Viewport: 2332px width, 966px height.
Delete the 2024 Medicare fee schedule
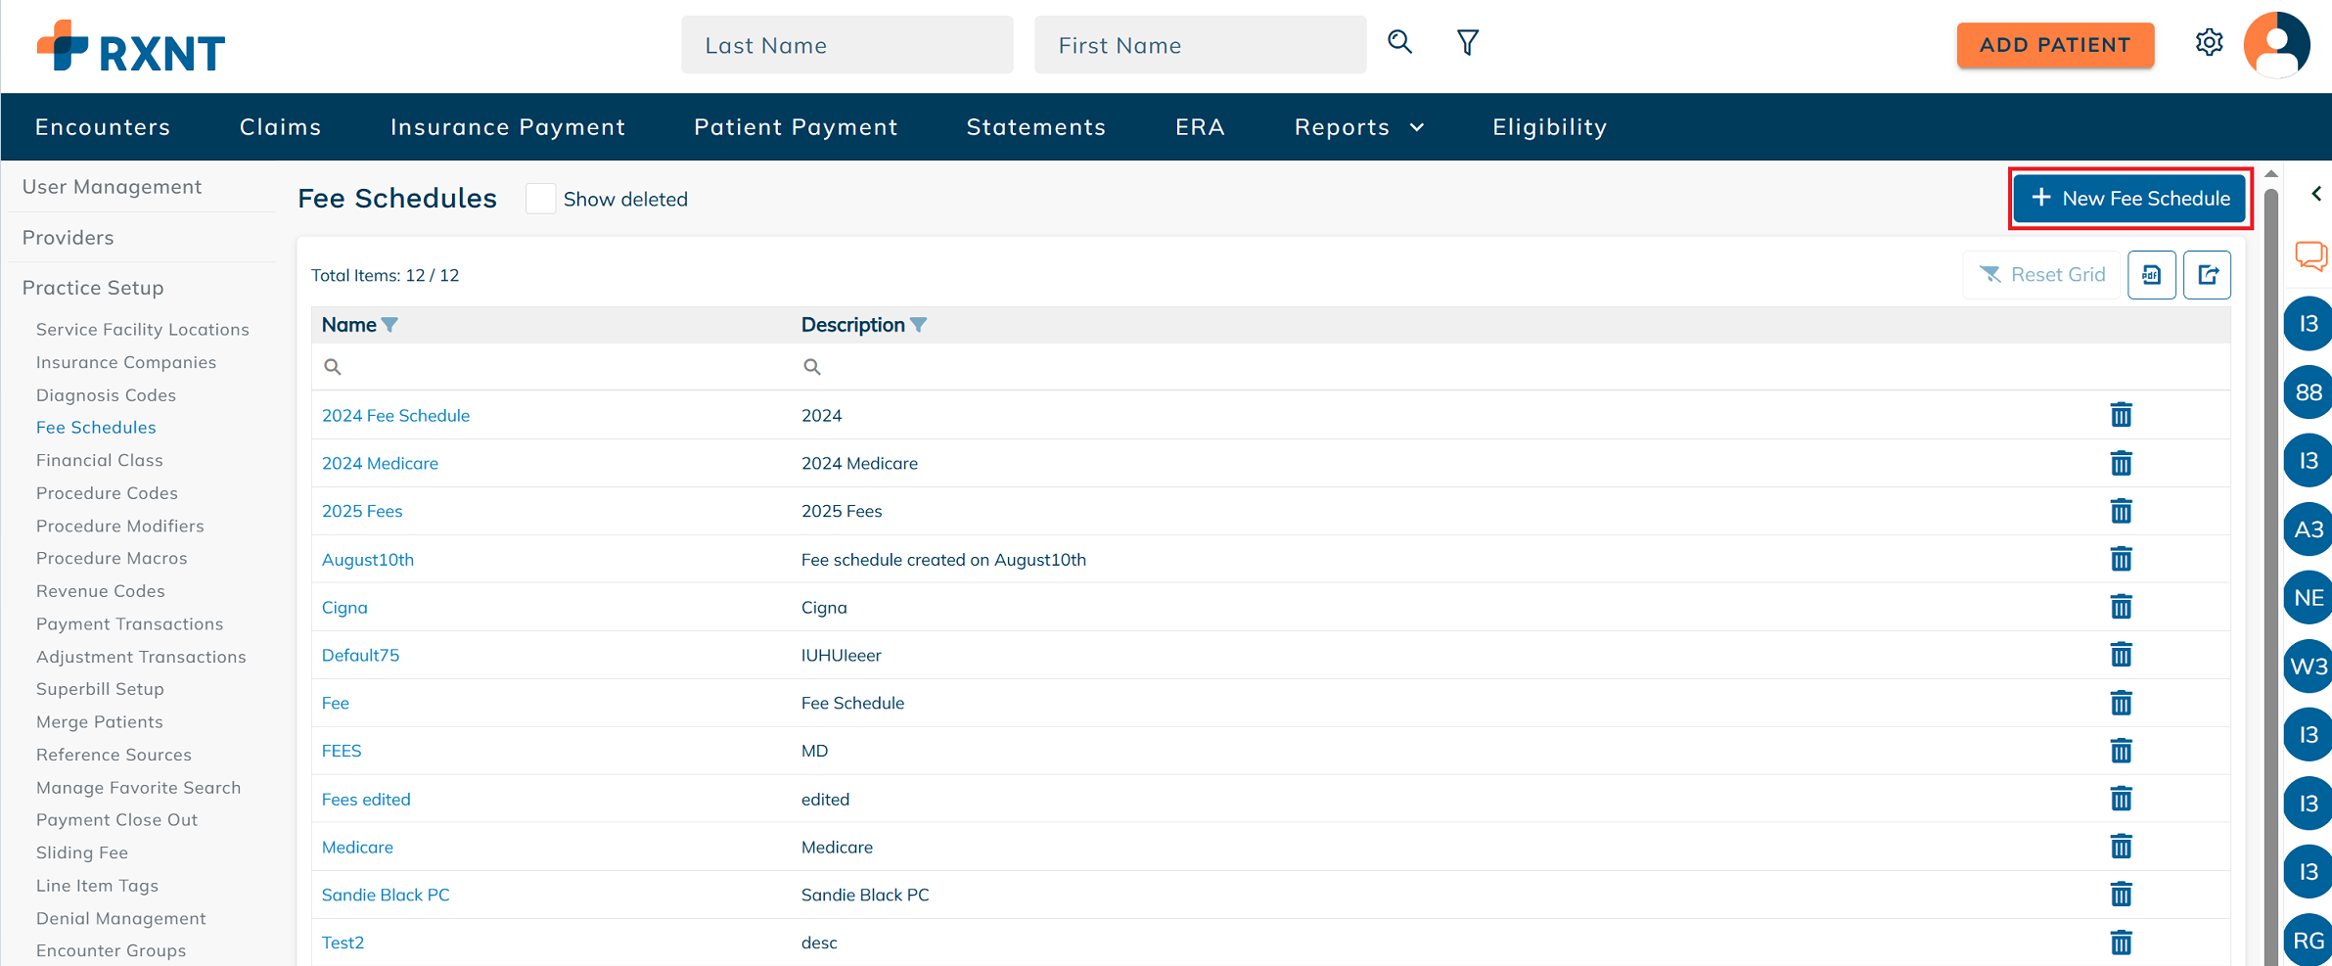click(2121, 463)
